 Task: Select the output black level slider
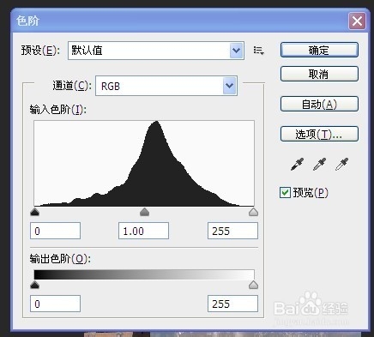coord(34,285)
